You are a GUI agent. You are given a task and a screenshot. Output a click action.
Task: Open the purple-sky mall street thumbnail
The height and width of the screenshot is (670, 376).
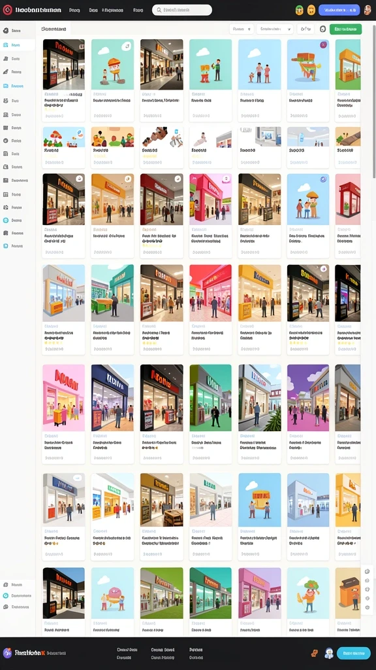(x=308, y=398)
